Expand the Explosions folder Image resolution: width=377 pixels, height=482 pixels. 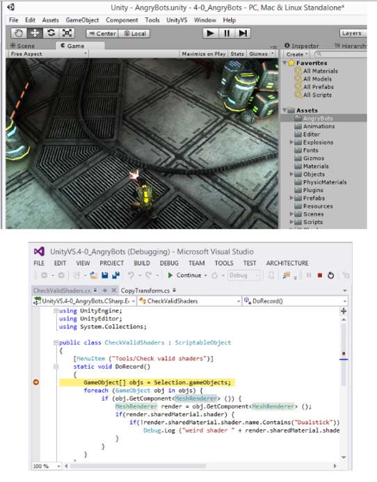point(291,142)
